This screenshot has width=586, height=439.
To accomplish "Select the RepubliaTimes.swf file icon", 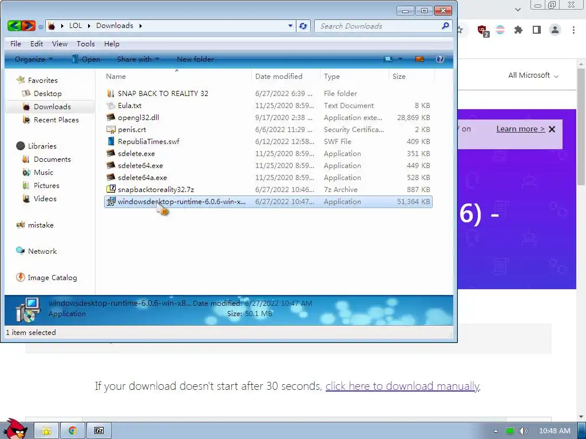I will tap(110, 141).
